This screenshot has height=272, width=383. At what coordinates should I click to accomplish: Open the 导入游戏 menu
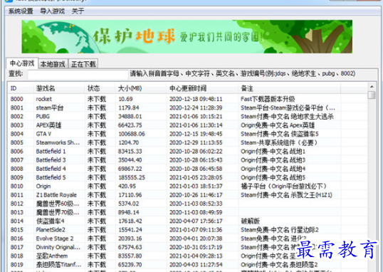(52, 11)
